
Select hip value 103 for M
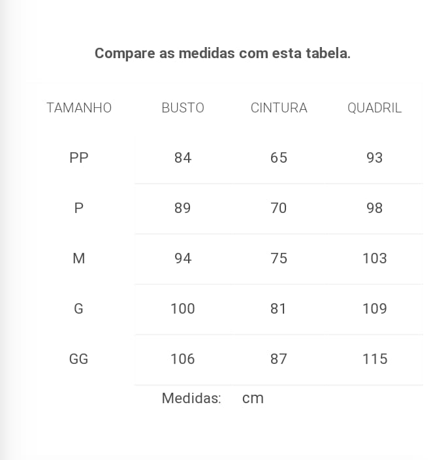[375, 258]
